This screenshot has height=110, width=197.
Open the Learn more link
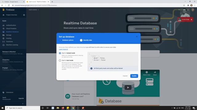pyautogui.click(x=63, y=50)
